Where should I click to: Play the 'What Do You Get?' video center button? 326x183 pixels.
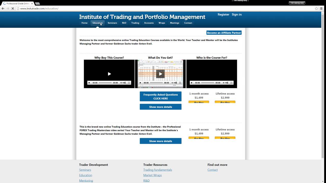[x=160, y=74]
